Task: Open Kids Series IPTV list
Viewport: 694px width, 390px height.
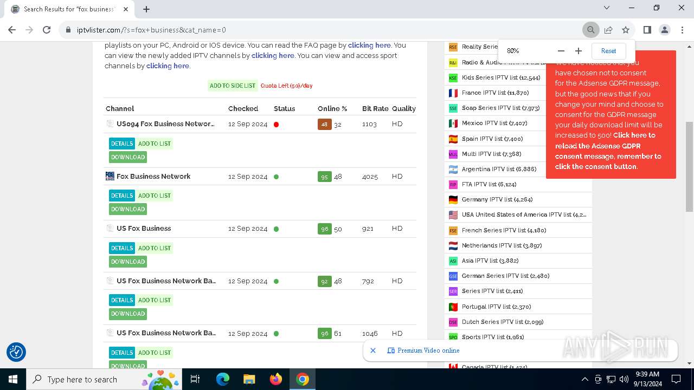Action: pos(501,77)
